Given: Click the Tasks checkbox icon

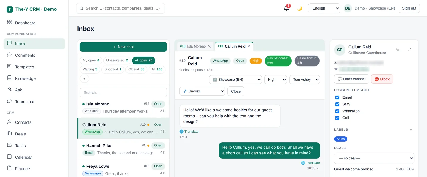Looking at the screenshot, I should click(9, 145).
